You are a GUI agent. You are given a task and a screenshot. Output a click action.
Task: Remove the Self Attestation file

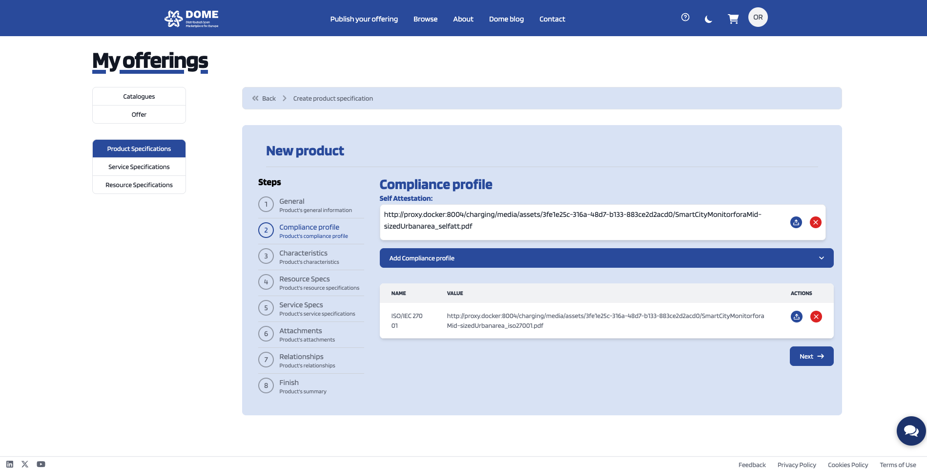(815, 222)
